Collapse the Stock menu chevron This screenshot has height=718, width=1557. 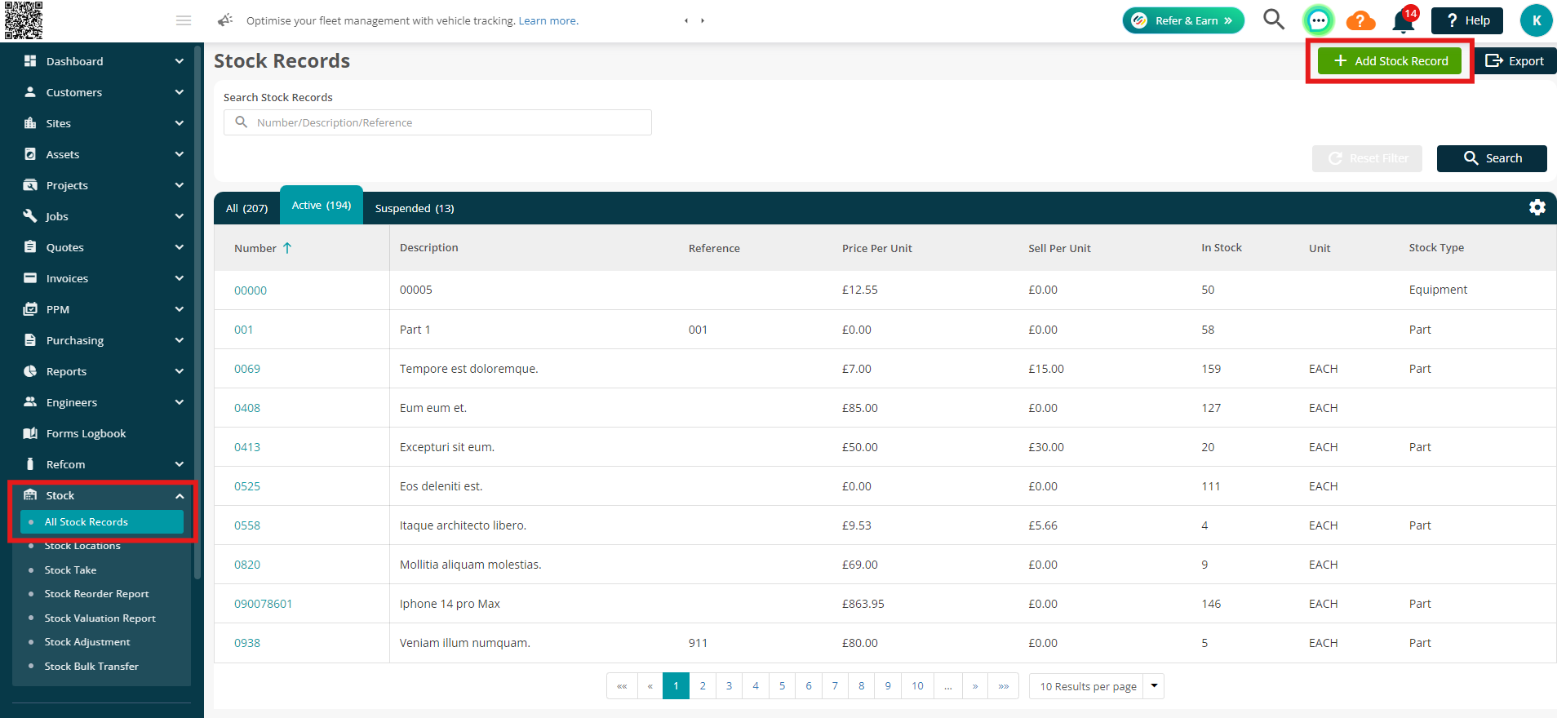click(x=180, y=496)
